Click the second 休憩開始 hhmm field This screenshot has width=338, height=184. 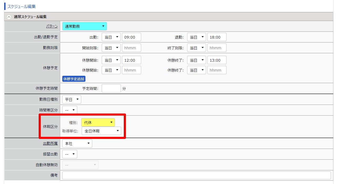point(131,70)
